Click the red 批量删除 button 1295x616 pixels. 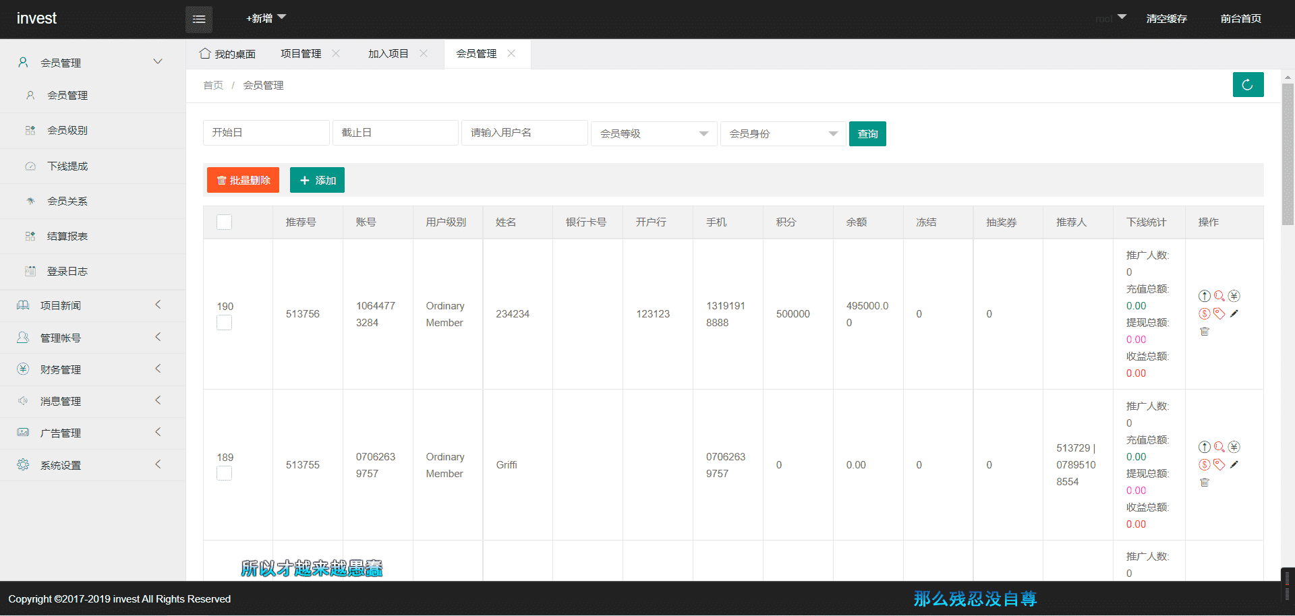[x=243, y=180]
